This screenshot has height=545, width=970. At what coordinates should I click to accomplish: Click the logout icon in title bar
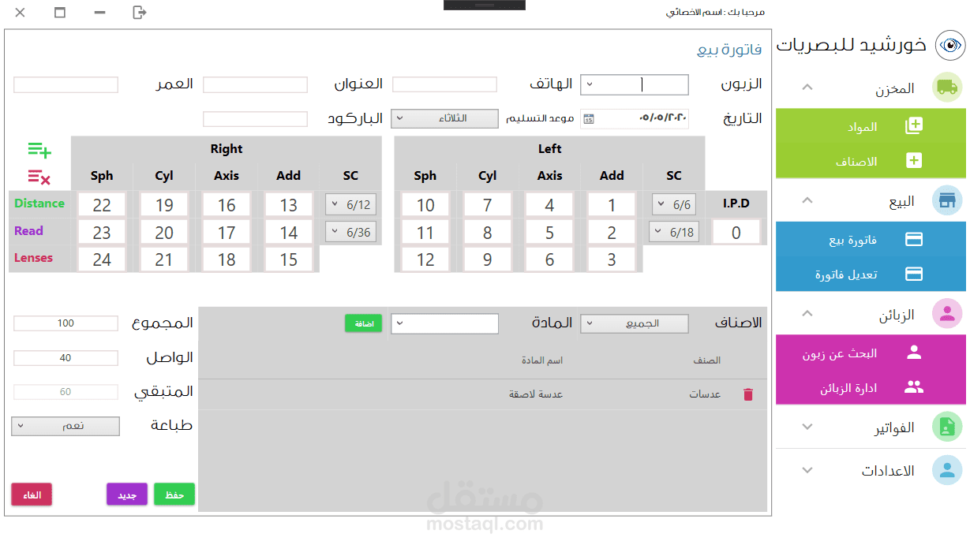[x=140, y=12]
